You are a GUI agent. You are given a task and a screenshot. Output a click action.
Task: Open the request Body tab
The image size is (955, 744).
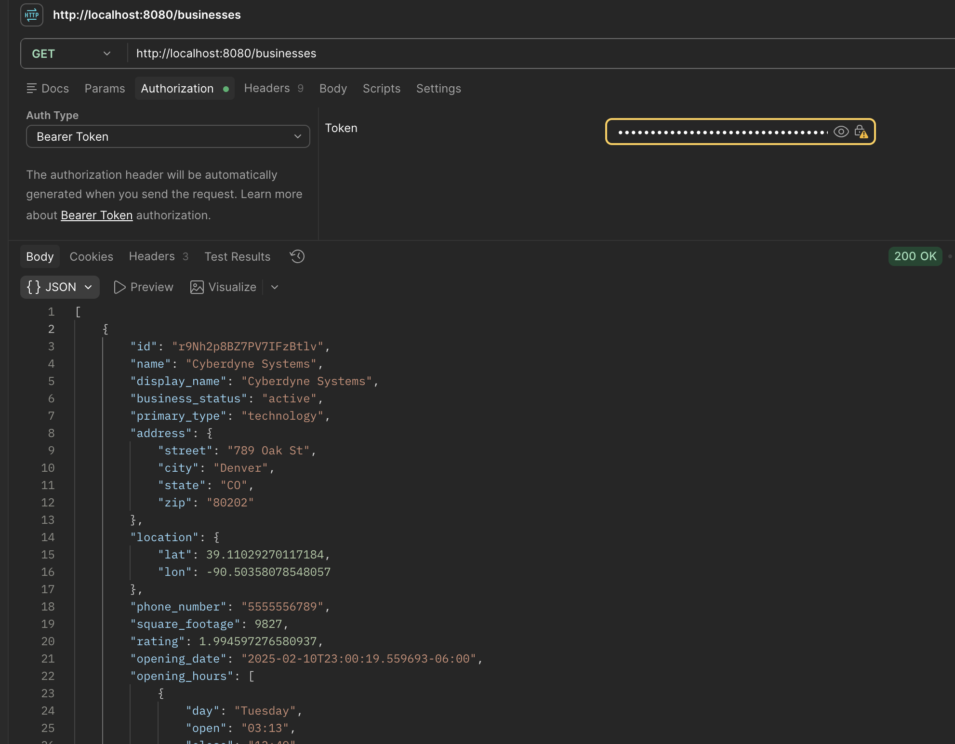[333, 89]
